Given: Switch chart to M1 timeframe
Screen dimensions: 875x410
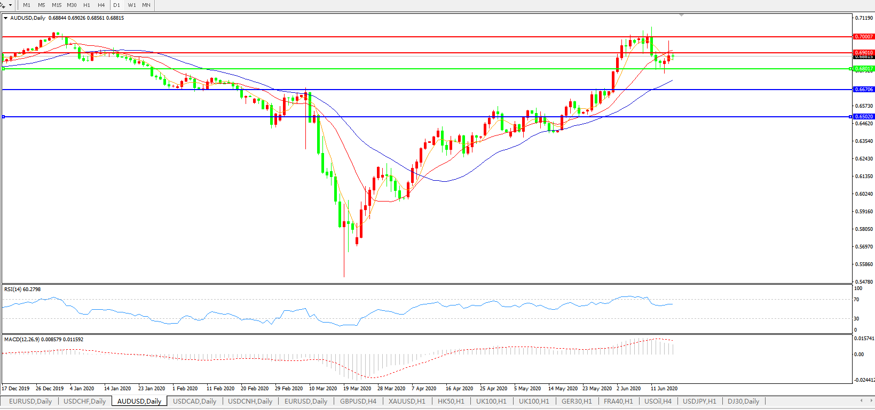Looking at the screenshot, I should click(27, 5).
